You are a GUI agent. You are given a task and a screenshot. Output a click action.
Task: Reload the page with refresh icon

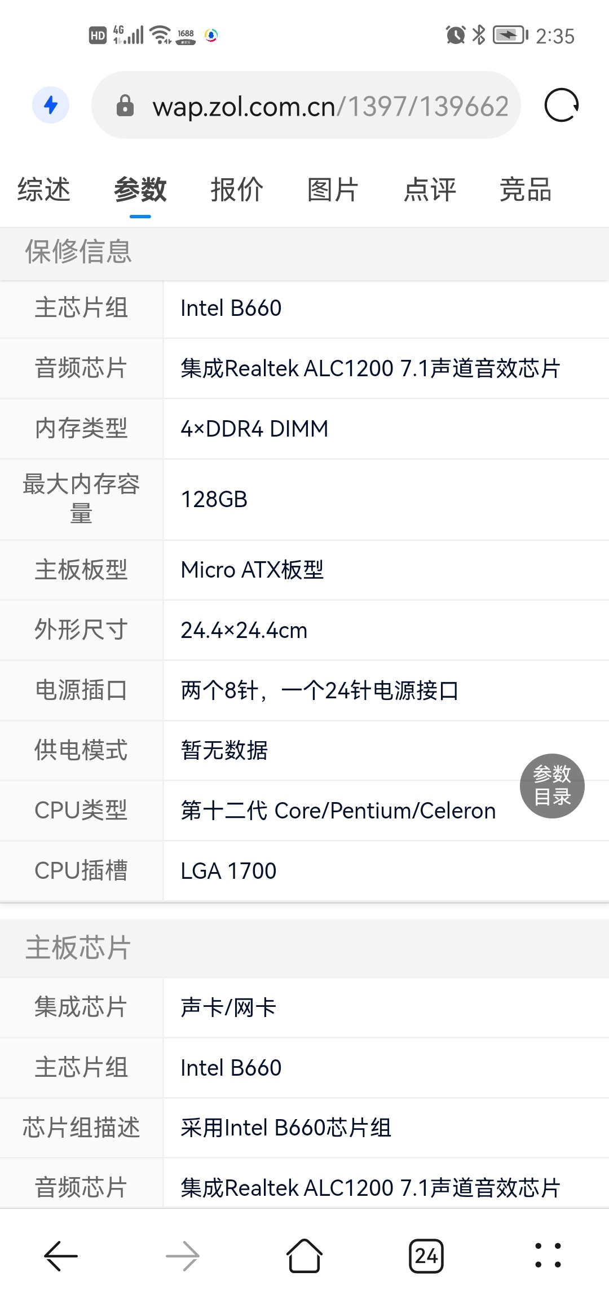[x=562, y=105]
